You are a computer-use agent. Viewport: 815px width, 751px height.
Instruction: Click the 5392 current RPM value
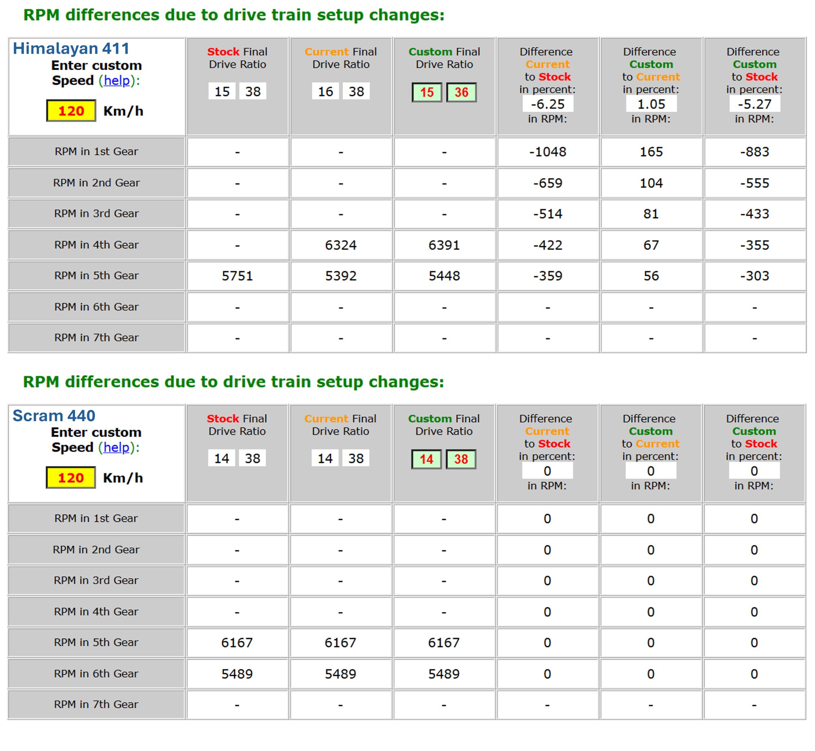pyautogui.click(x=341, y=276)
